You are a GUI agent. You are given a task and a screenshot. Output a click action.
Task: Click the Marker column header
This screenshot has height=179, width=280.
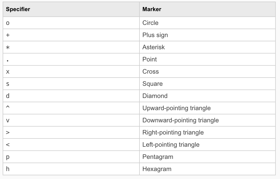[152, 9]
